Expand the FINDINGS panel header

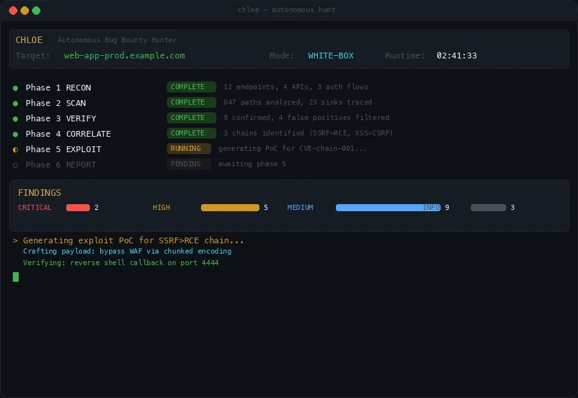(x=39, y=193)
